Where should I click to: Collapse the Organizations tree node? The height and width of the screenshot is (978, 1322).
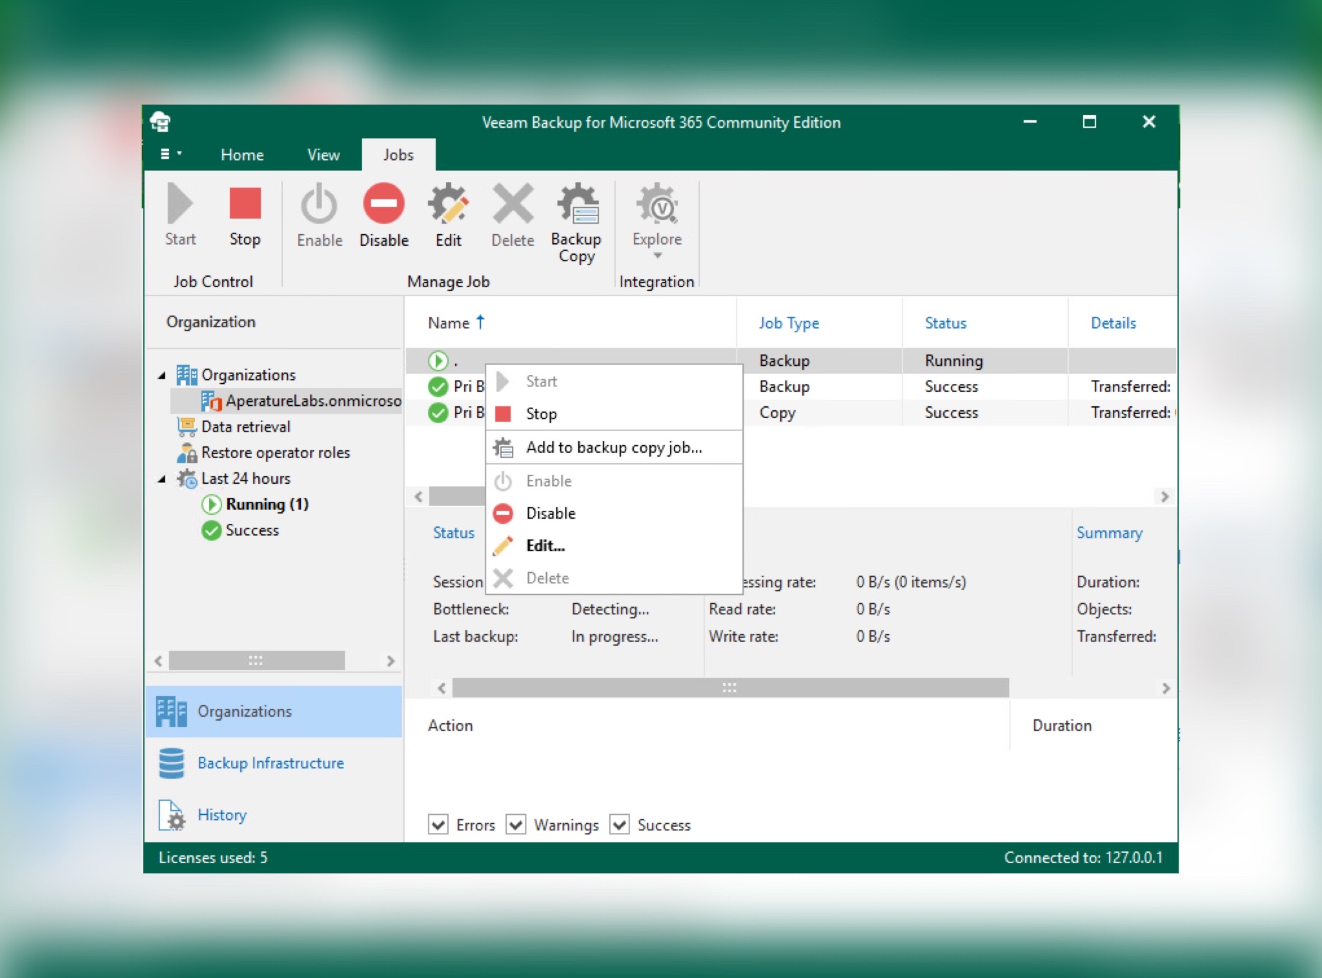[162, 375]
